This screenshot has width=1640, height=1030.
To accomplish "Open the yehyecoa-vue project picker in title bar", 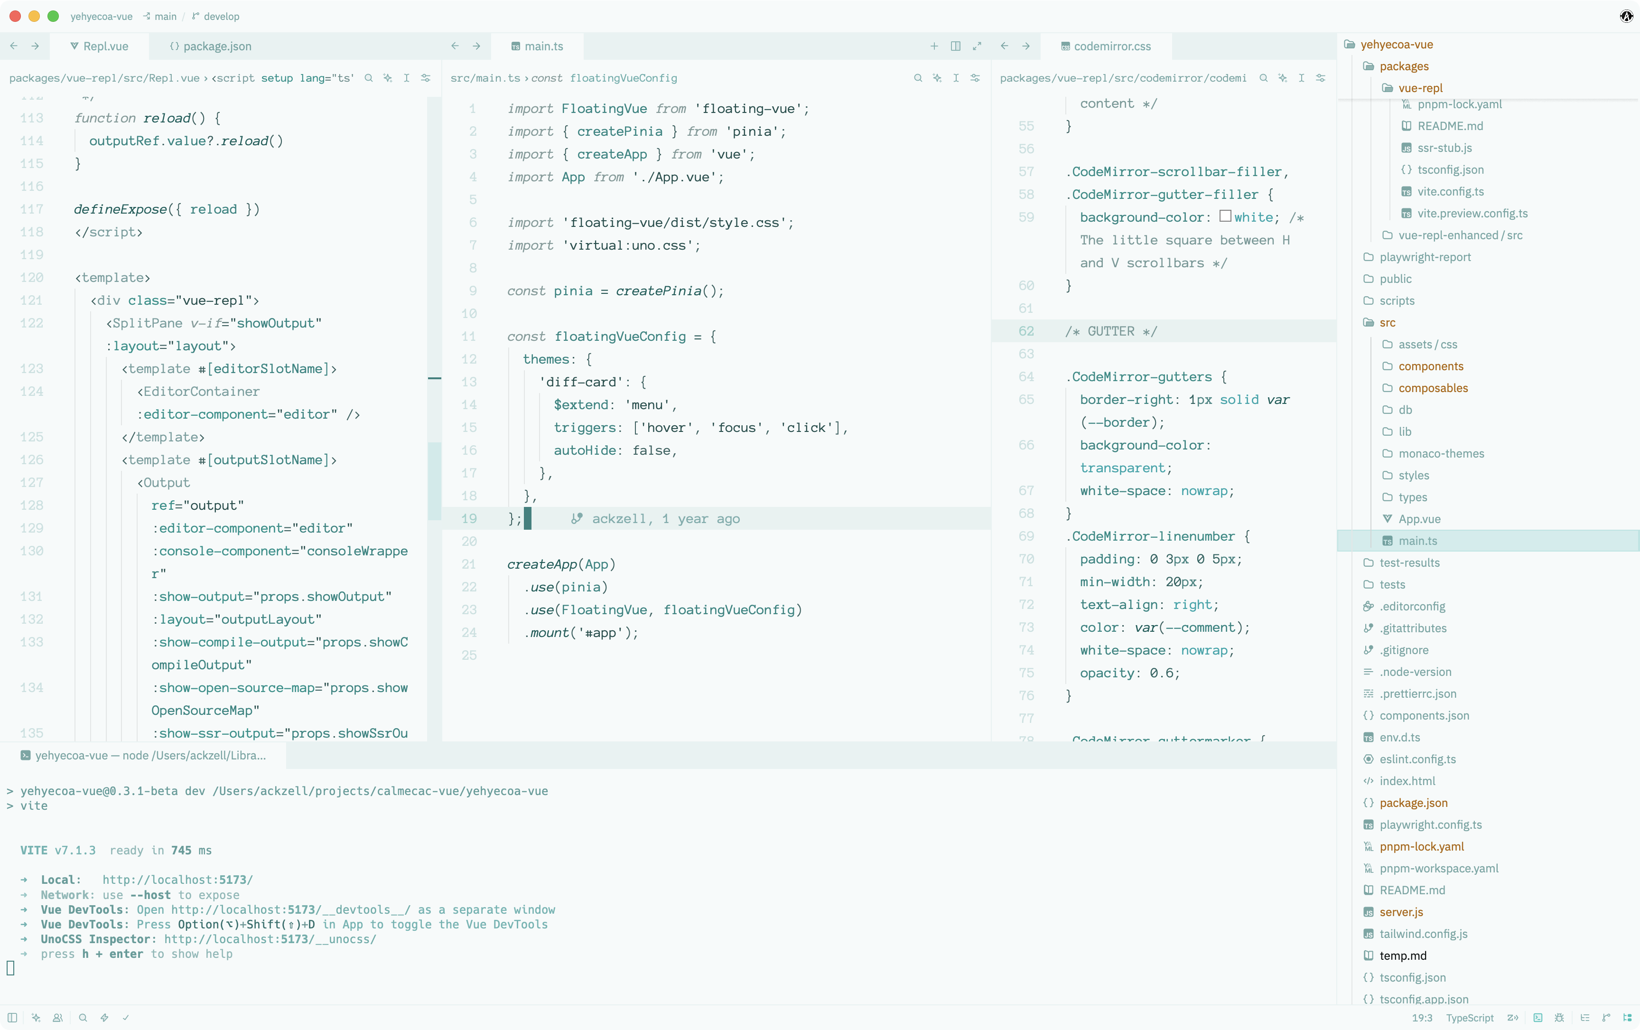I will (x=102, y=16).
